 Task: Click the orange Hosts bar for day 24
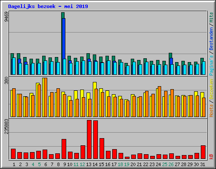[x=159, y=101]
